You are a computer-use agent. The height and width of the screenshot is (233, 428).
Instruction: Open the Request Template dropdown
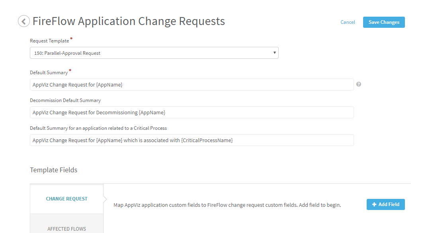click(154, 53)
